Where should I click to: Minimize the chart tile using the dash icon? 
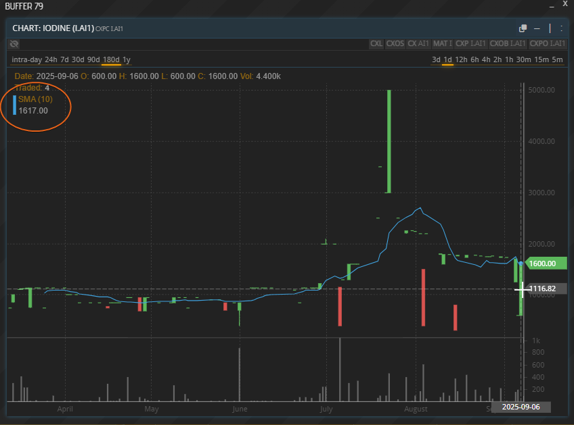click(536, 28)
